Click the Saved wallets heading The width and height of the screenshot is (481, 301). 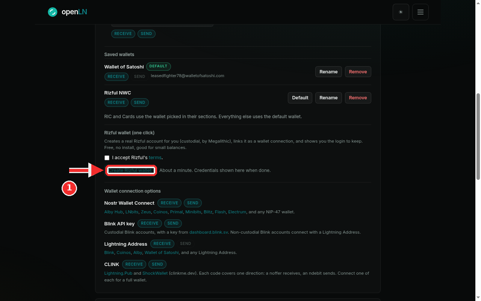[x=119, y=55]
